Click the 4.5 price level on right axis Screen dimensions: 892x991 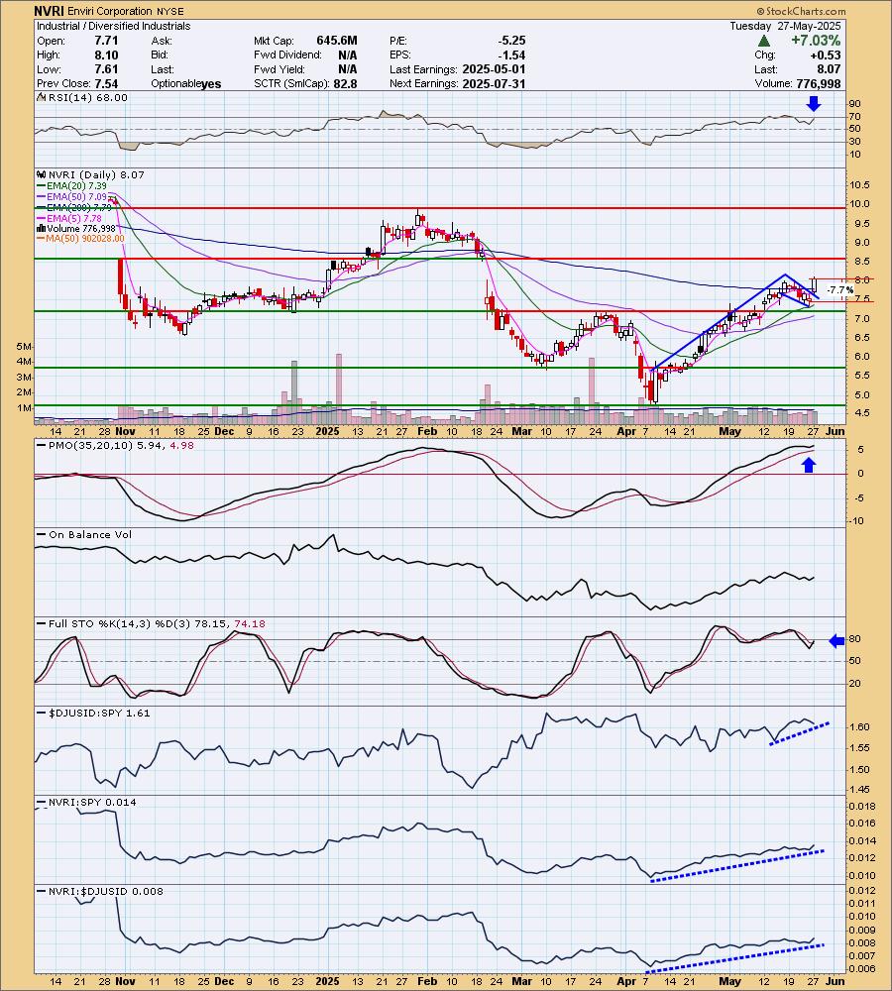(x=862, y=412)
